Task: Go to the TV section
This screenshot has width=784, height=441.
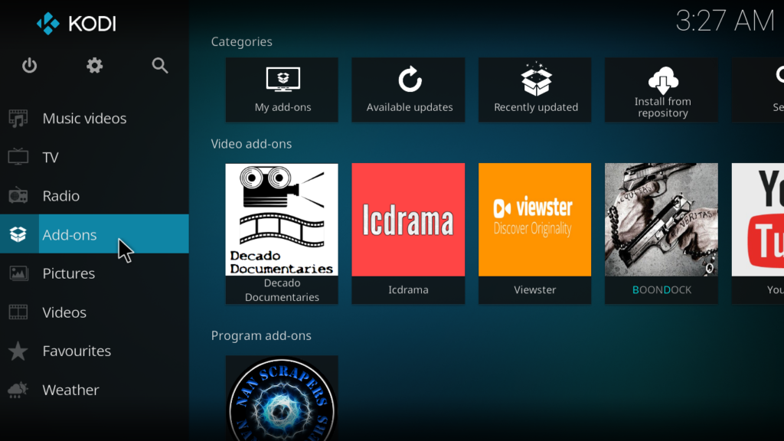Action: (x=94, y=157)
